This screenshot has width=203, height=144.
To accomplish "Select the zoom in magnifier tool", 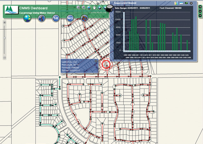I will pos(78,7).
